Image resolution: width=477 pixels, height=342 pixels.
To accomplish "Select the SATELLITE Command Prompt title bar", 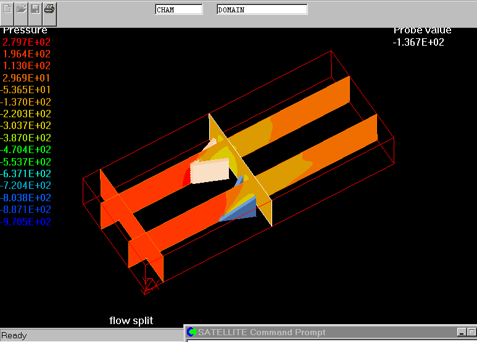I will (309, 333).
